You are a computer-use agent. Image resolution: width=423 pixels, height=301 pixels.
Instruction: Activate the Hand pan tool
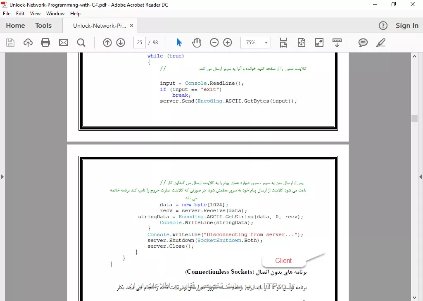click(197, 43)
